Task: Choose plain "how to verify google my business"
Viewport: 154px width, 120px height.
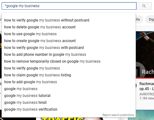Action: (69, 68)
